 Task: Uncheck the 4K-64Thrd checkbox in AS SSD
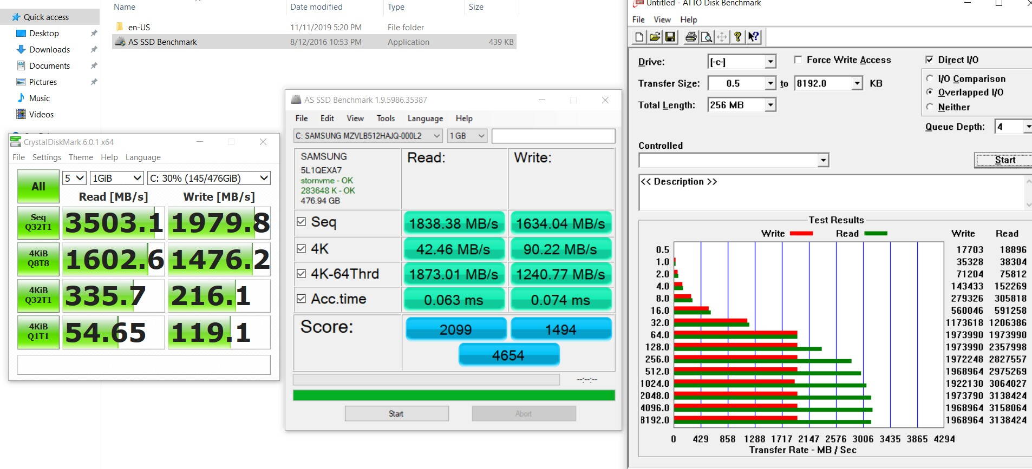tap(302, 274)
